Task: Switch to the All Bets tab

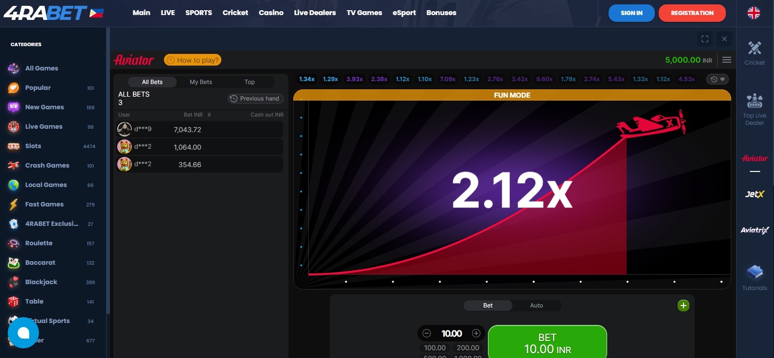Action: 152,82
